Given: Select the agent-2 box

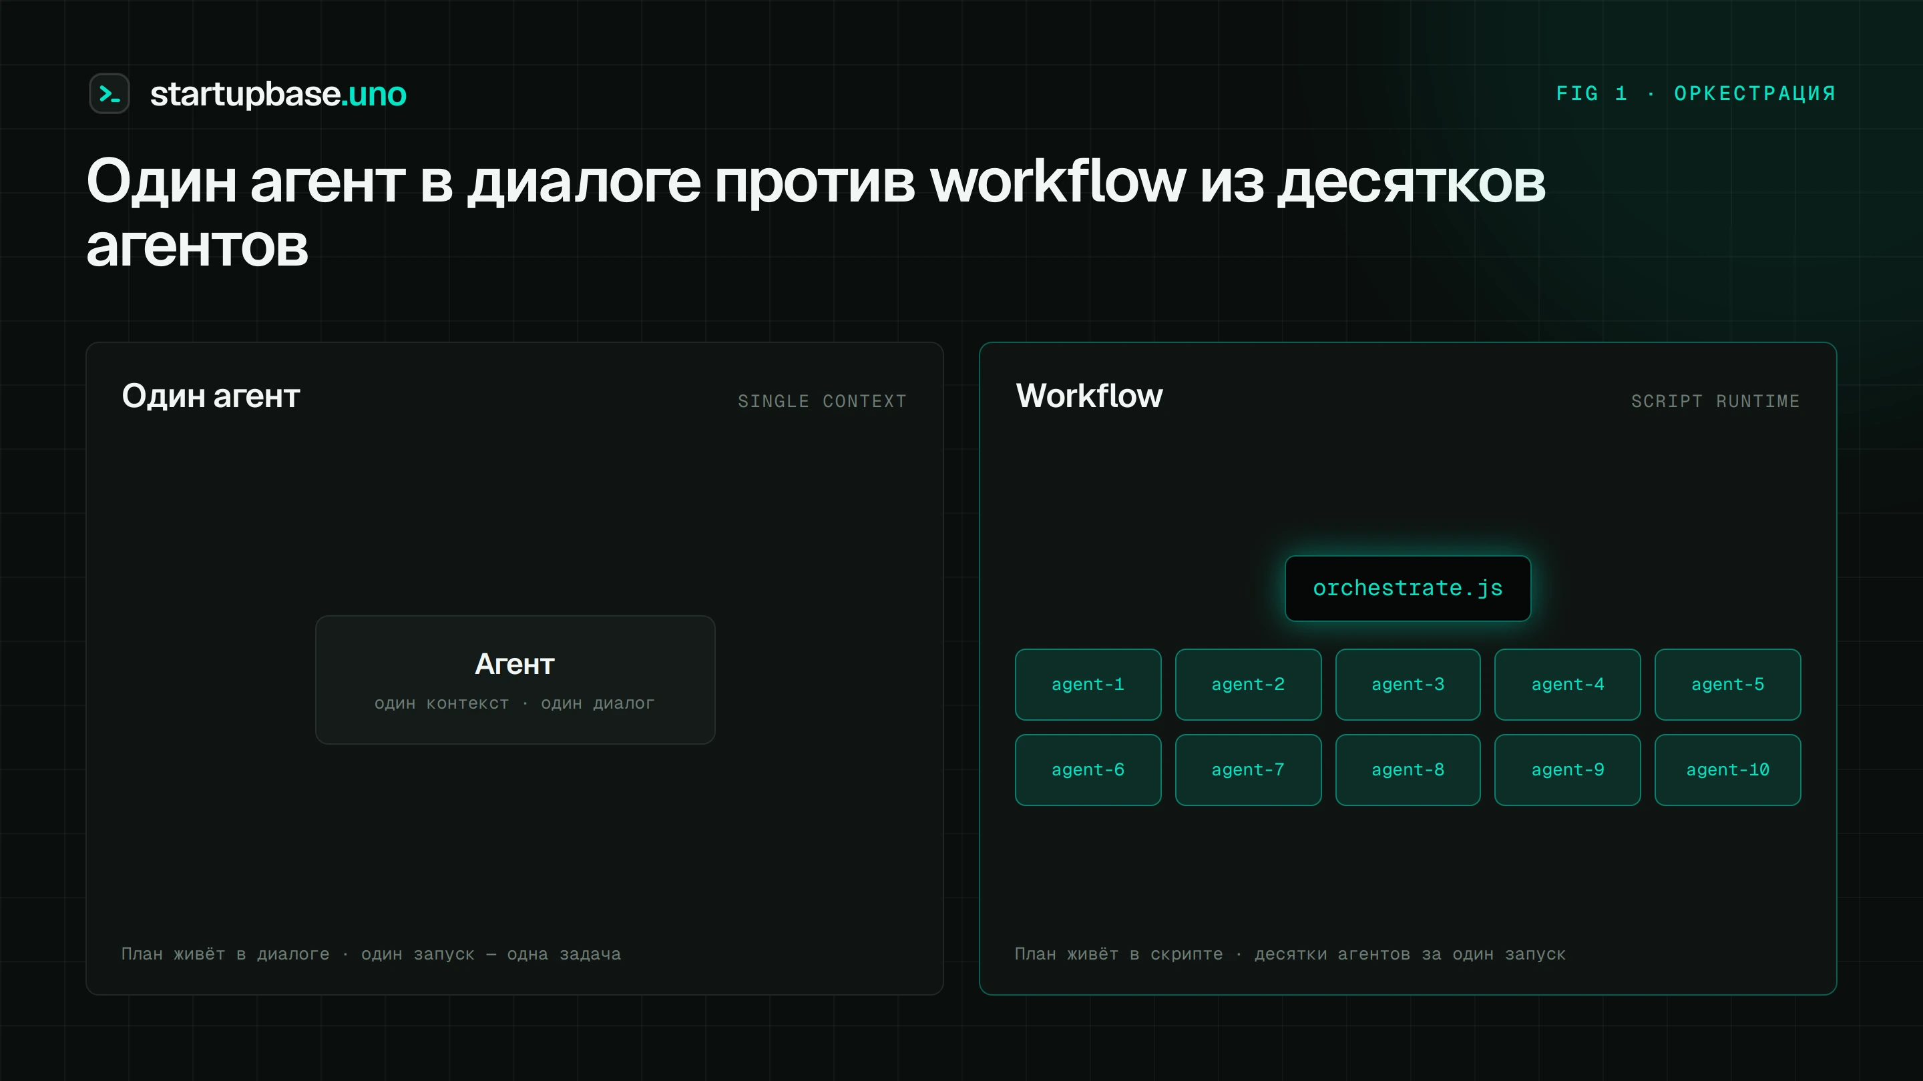Looking at the screenshot, I should click(1247, 684).
